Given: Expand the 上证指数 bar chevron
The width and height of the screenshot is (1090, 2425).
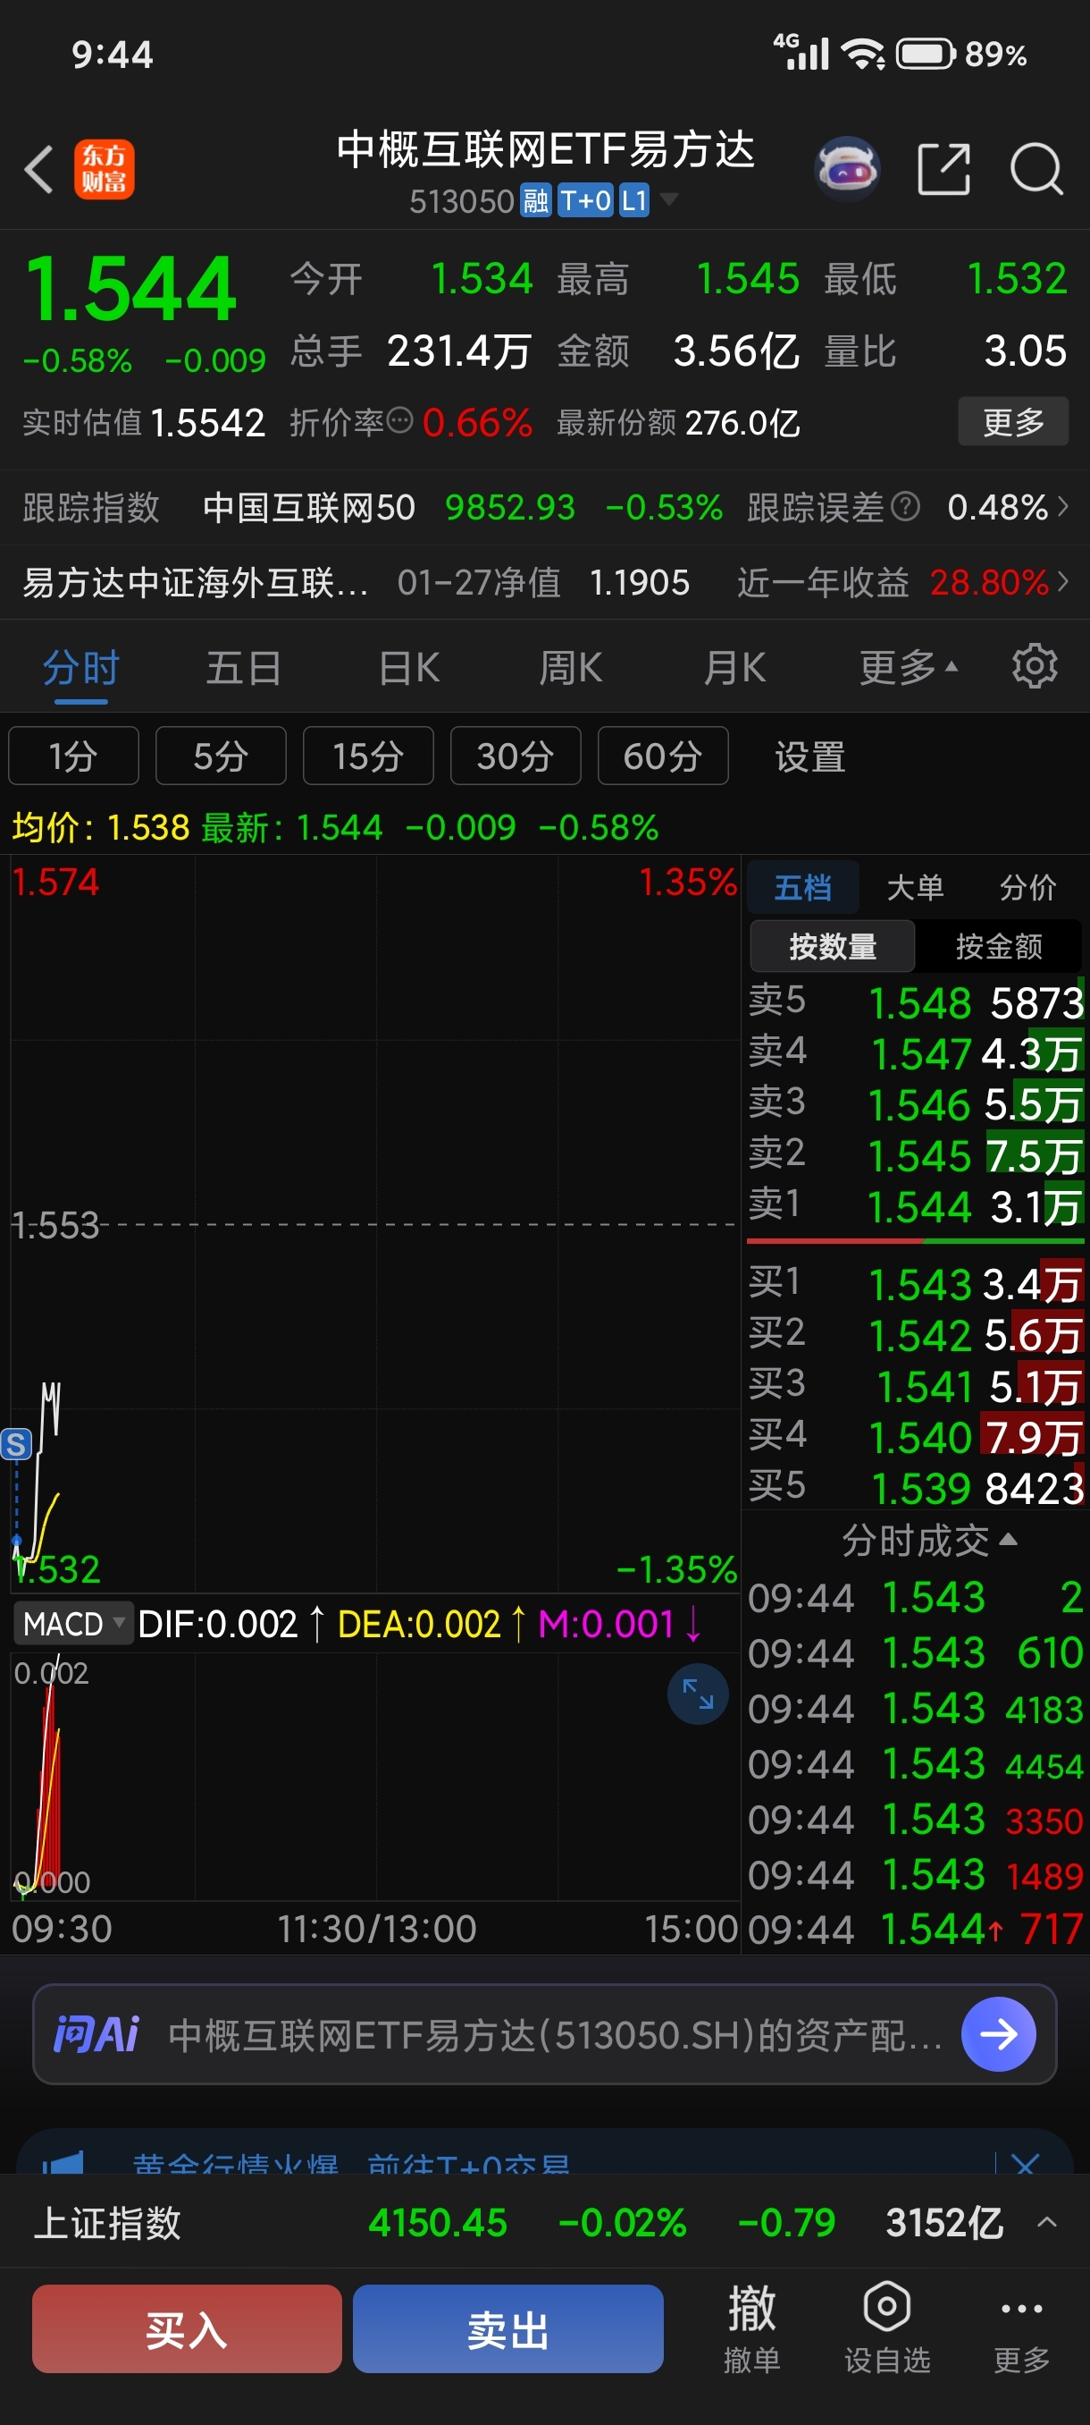Looking at the screenshot, I should (x=1047, y=2223).
